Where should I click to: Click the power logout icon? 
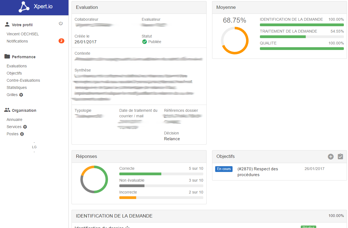tap(61, 23)
